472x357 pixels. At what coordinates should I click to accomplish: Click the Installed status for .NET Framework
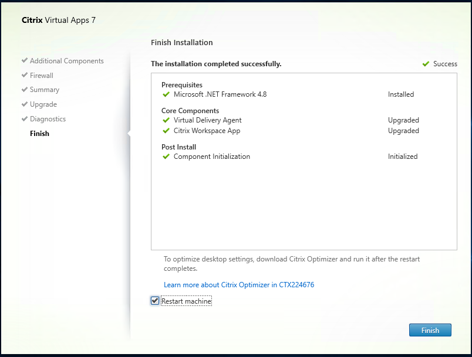pos(400,94)
